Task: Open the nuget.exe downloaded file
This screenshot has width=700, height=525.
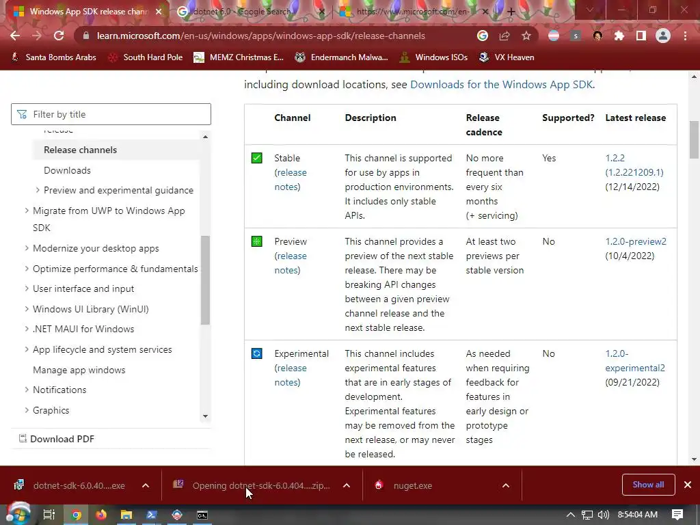Action: pos(412,486)
